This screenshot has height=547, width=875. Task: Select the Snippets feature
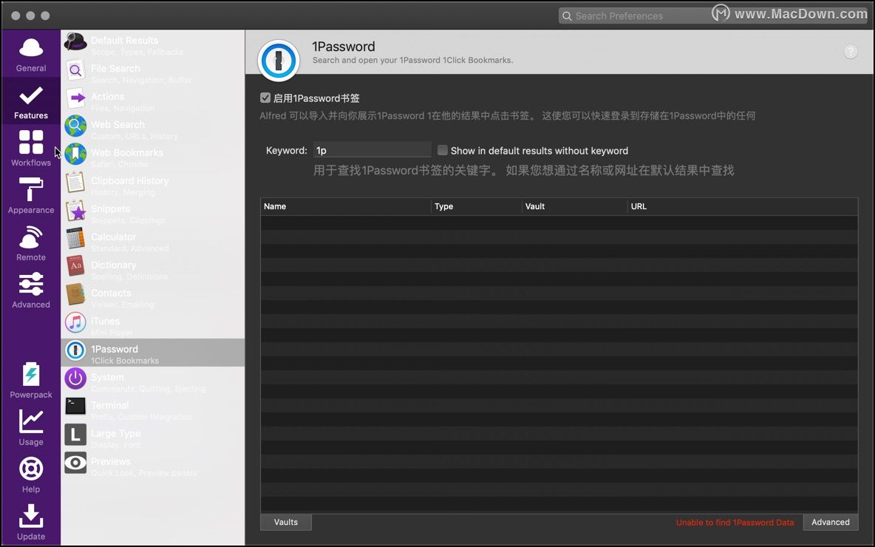click(x=152, y=212)
